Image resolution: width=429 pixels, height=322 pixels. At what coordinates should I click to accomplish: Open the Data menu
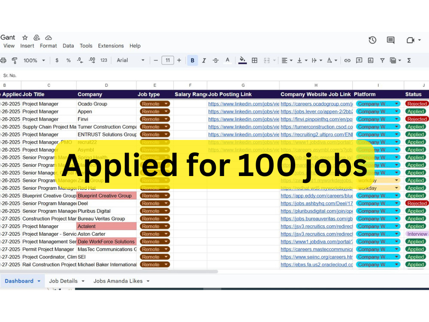click(x=68, y=46)
